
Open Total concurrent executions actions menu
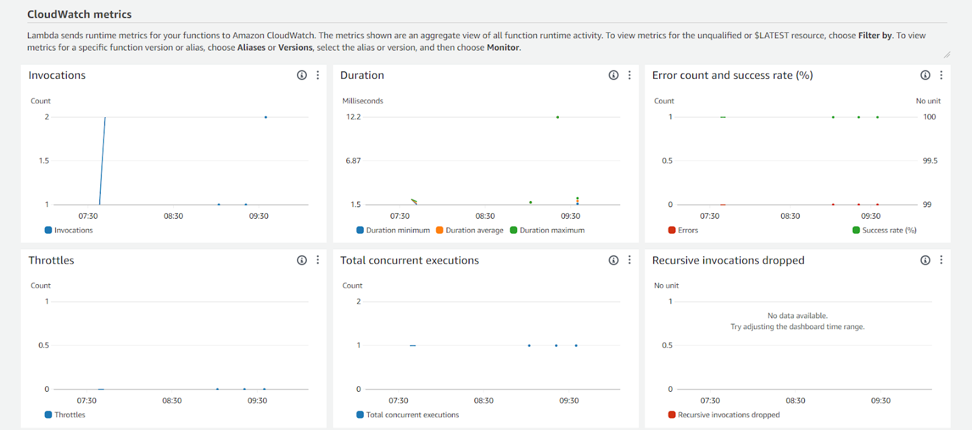tap(629, 260)
